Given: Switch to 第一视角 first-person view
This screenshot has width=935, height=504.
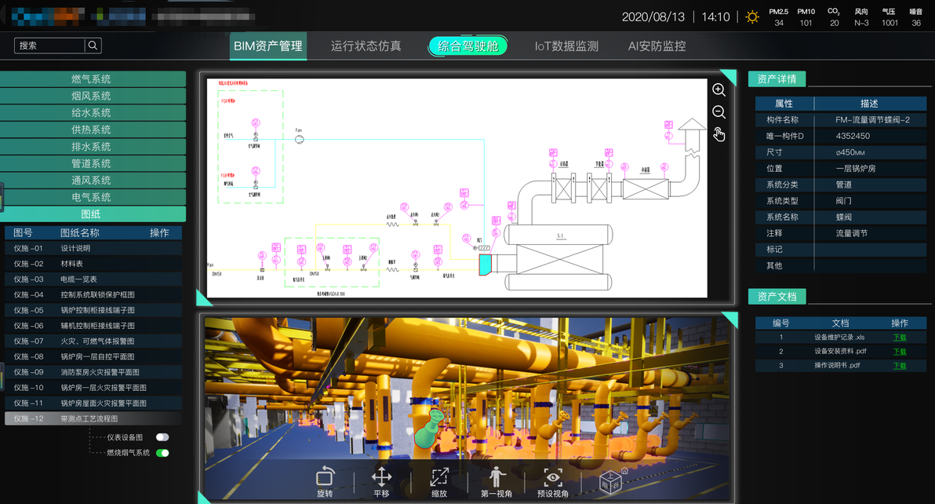Looking at the screenshot, I should (x=496, y=481).
